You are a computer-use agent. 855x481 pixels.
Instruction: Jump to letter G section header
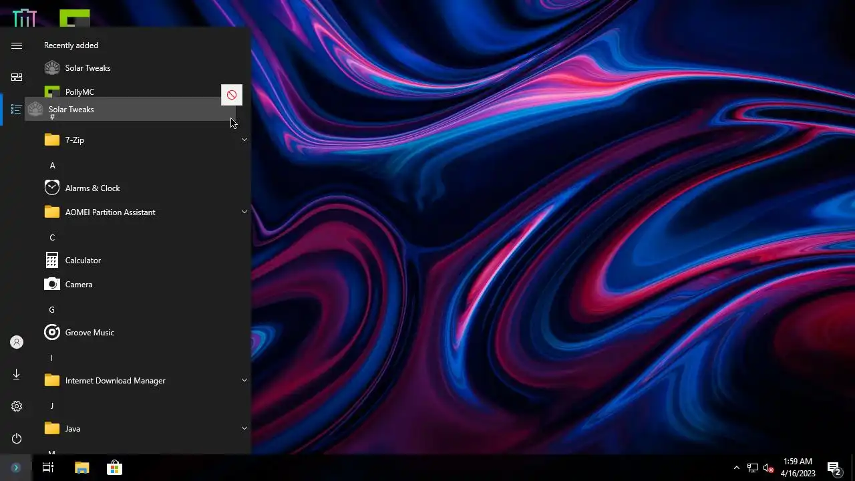(52, 310)
